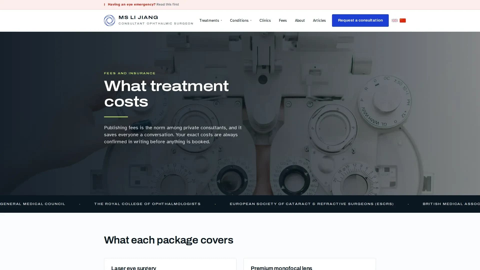
Task: Click the 'What treatment costs' heading
Action: click(166, 93)
